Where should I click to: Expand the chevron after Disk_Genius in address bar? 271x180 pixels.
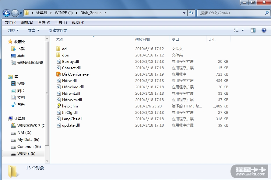click(105, 13)
